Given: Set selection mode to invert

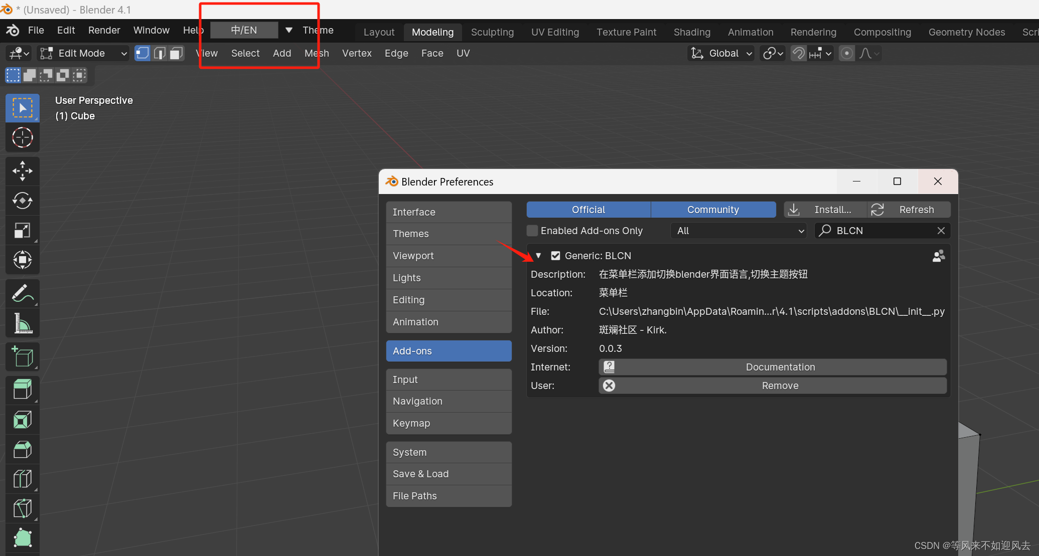Looking at the screenshot, I should coord(63,75).
